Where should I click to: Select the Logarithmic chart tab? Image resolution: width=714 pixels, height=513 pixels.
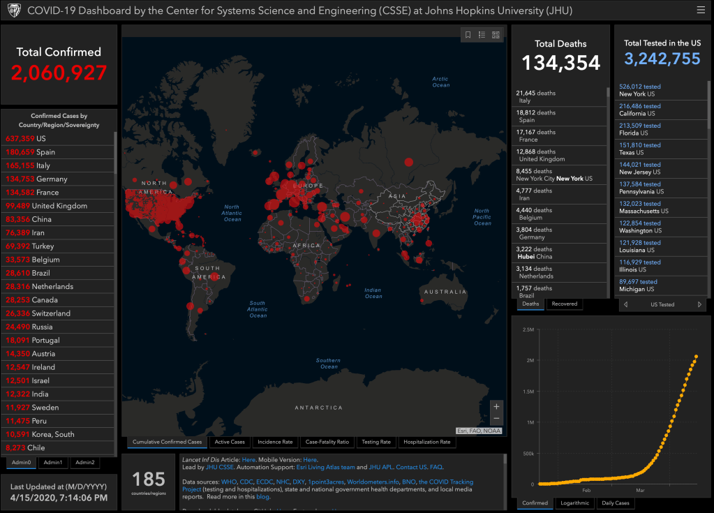tap(576, 503)
